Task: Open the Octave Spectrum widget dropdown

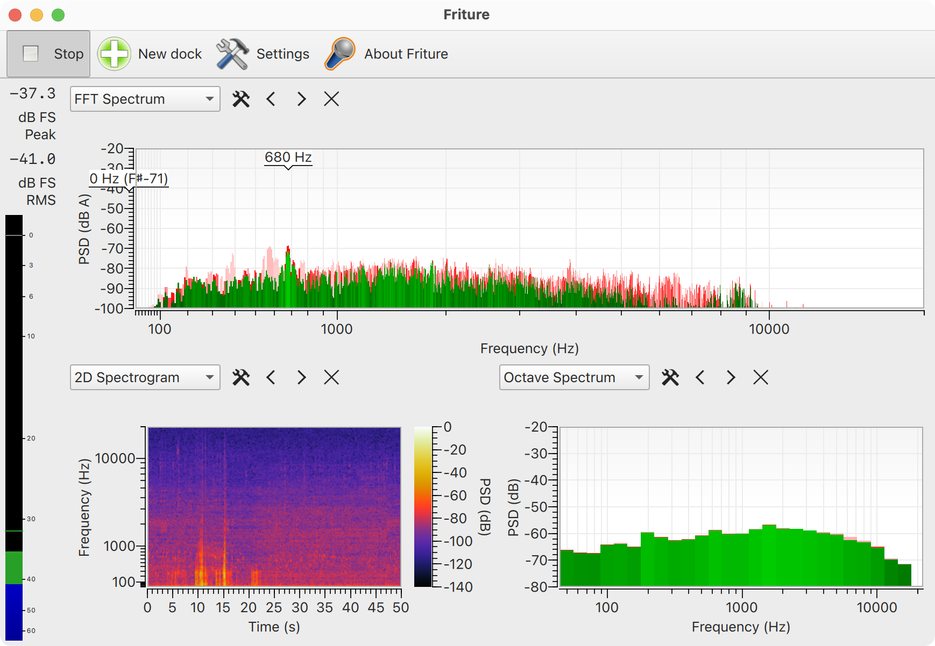Action: (x=575, y=377)
